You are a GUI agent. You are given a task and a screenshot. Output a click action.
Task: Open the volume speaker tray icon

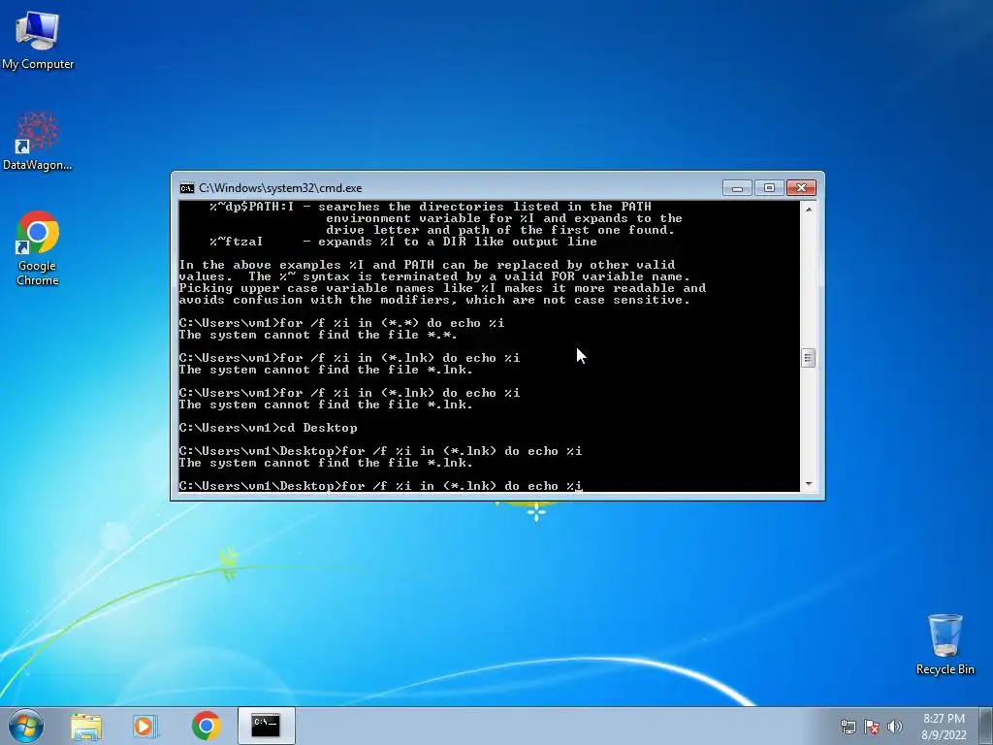click(895, 727)
